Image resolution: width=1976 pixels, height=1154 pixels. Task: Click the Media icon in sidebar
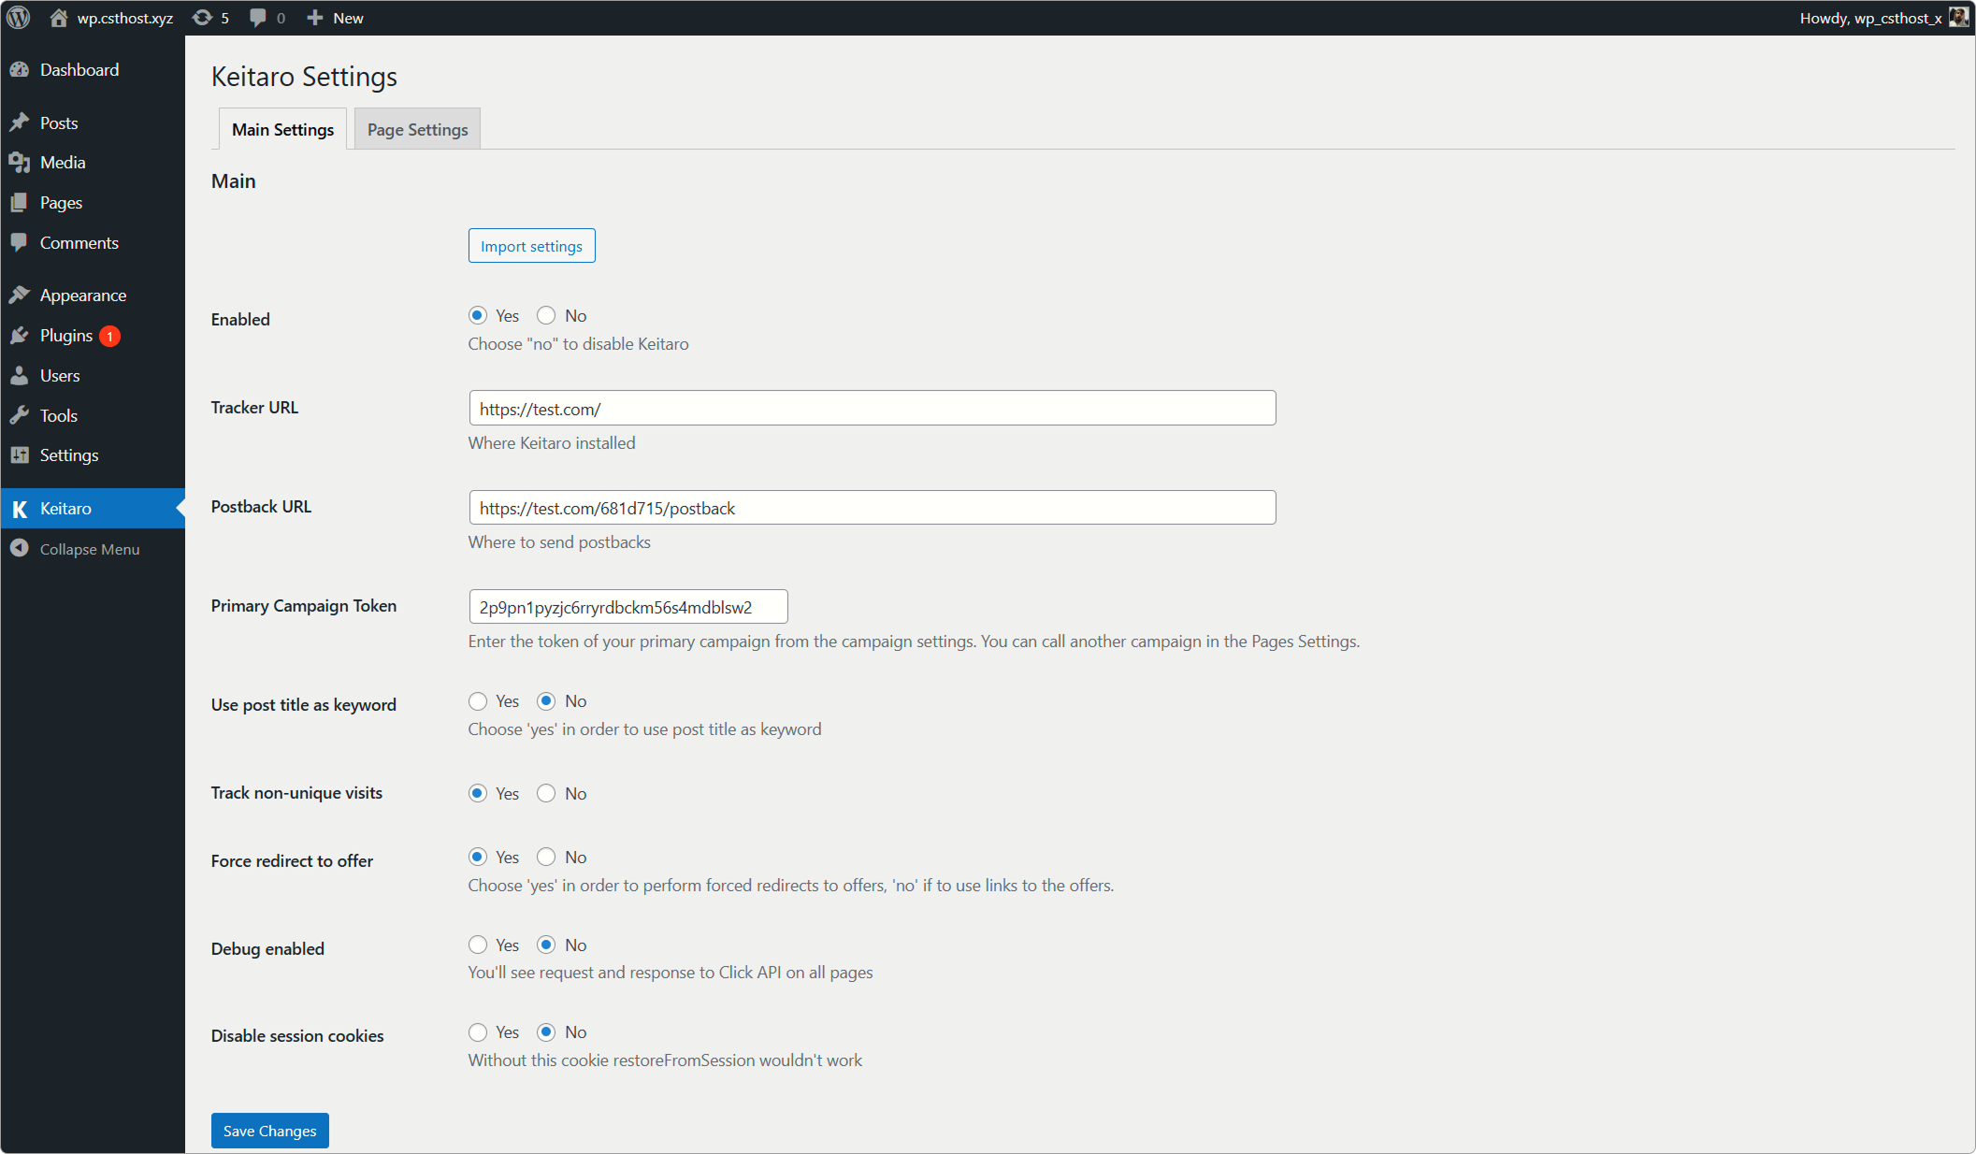(20, 163)
